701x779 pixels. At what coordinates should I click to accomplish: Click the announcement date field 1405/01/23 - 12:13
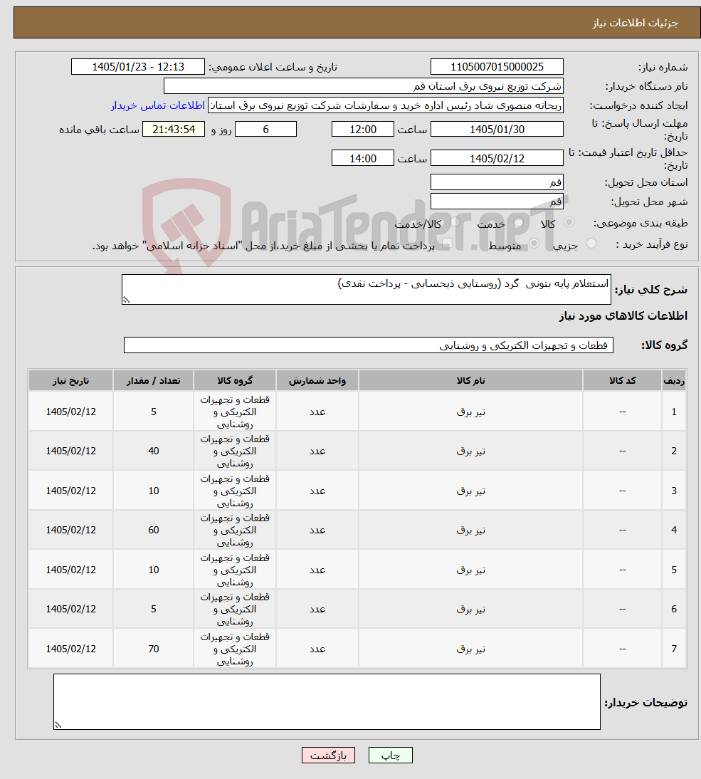click(138, 66)
